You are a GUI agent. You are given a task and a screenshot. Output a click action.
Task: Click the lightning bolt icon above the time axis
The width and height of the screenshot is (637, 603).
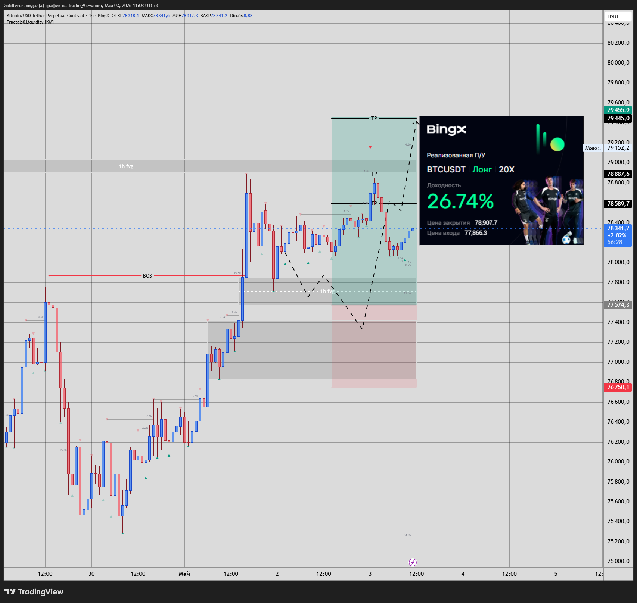(x=413, y=562)
